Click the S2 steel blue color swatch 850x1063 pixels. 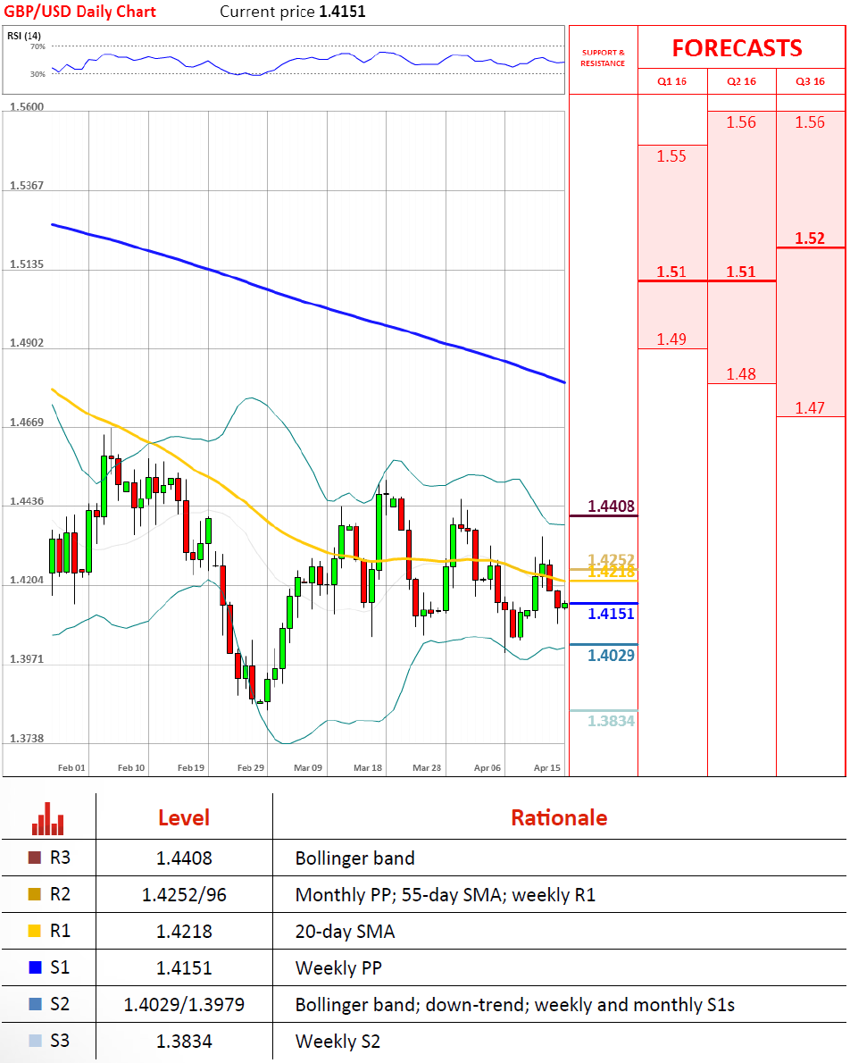point(35,1004)
